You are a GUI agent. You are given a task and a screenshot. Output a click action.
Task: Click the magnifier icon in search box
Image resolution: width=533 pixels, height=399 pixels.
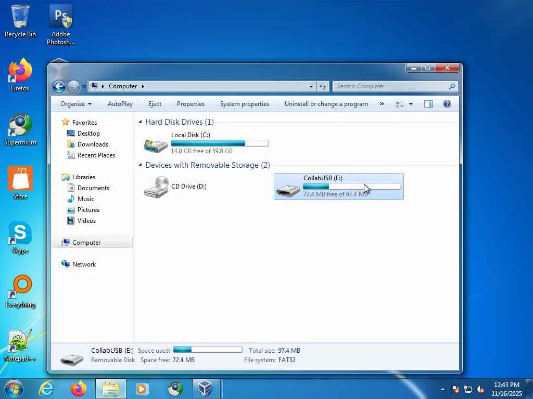[452, 87]
